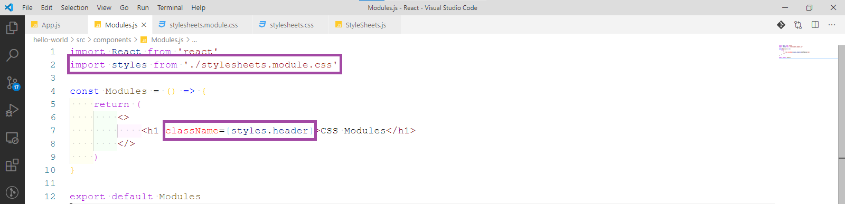Split the editor to the right
This screenshot has width=845, height=204.
point(815,25)
